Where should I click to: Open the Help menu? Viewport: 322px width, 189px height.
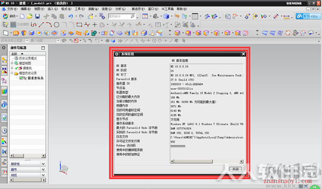(x=182, y=9)
